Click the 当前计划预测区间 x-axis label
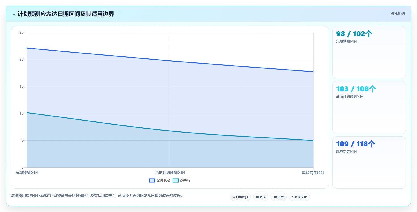Viewport: 417px width, 212px height. [170, 173]
